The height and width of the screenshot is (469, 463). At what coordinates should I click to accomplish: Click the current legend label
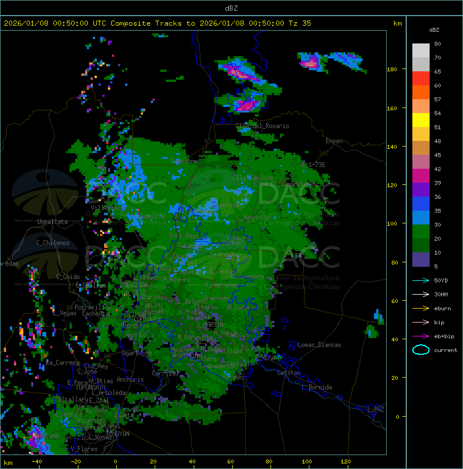click(446, 350)
